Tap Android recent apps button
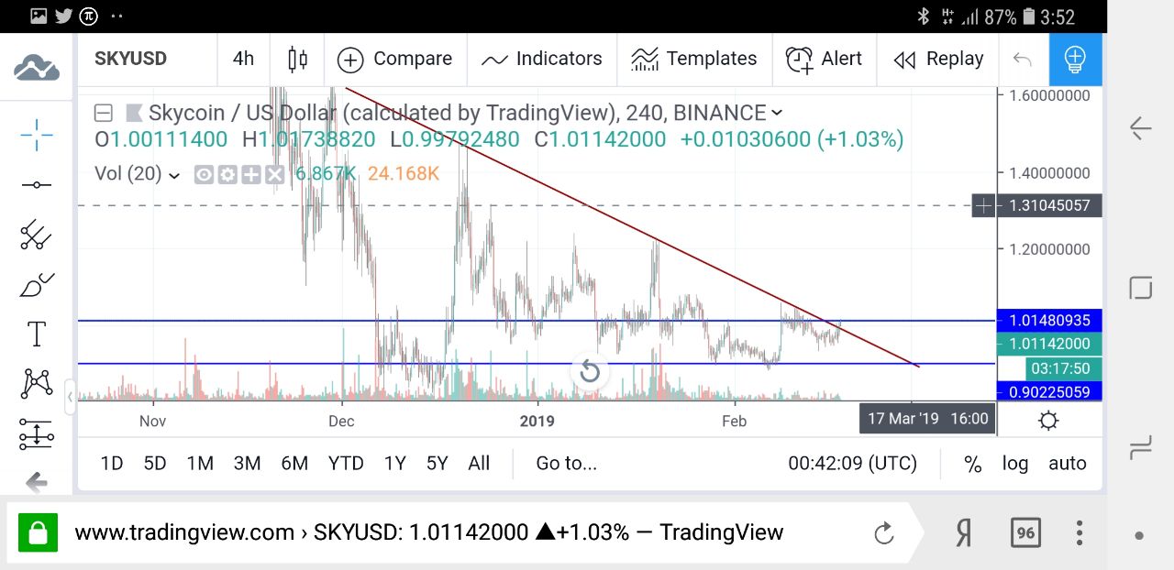 pyautogui.click(x=1140, y=448)
